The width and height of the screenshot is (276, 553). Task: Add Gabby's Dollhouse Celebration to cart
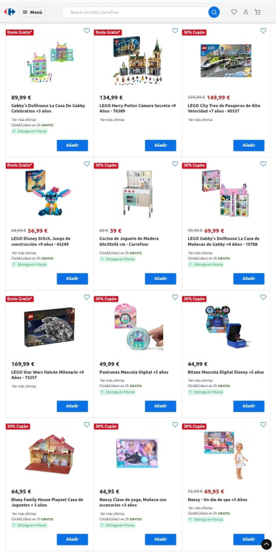(73, 146)
